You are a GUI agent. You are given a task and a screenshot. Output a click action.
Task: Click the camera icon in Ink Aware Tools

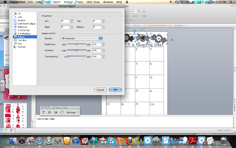coord(55,112)
